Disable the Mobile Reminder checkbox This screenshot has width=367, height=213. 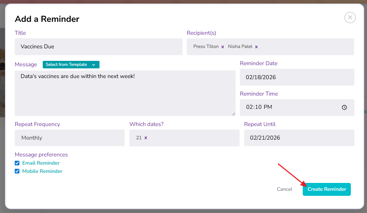(x=17, y=171)
